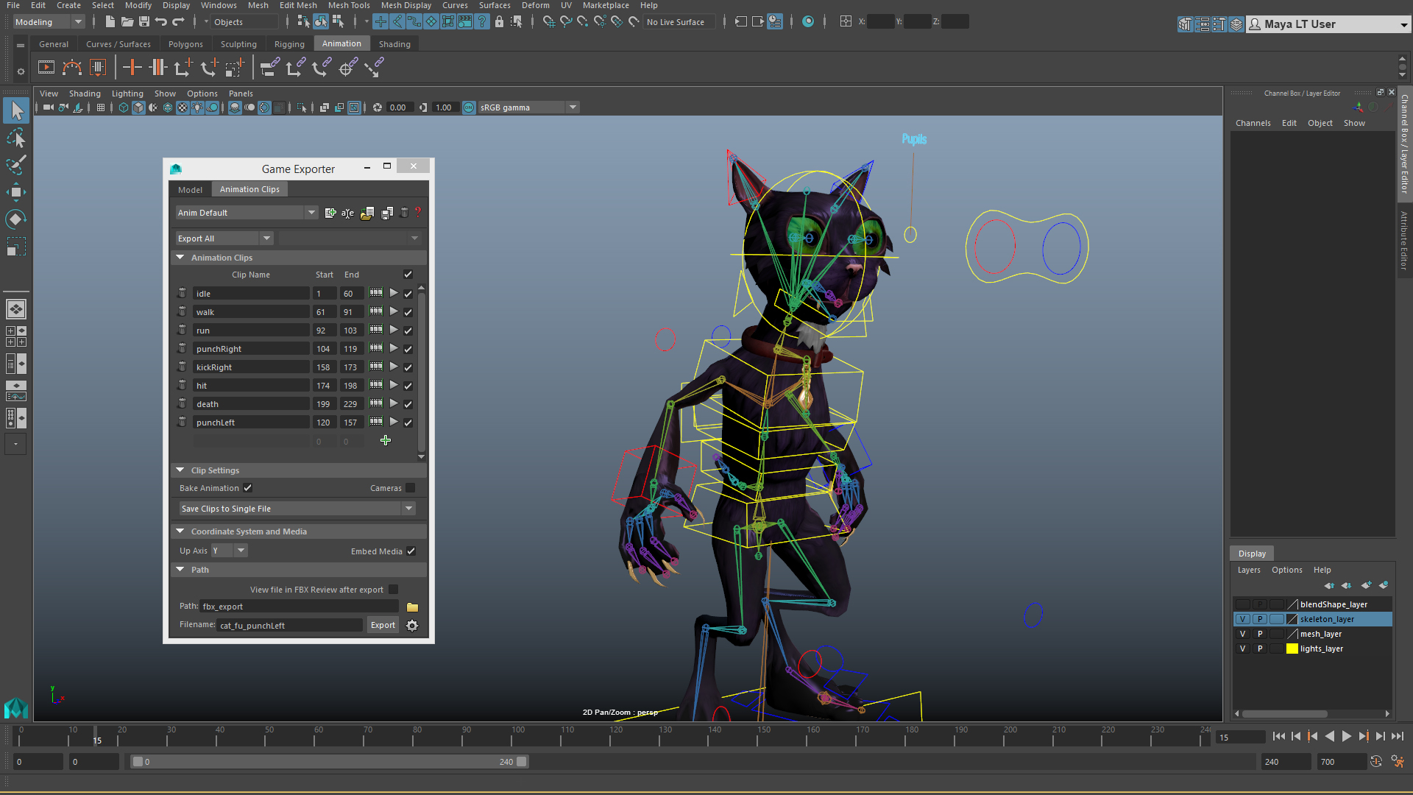
Task: Open the Up Axis Y dropdown selector
Action: click(241, 551)
